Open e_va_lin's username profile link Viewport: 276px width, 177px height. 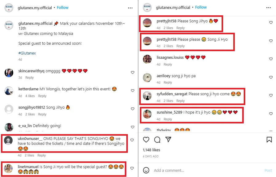click(25, 126)
